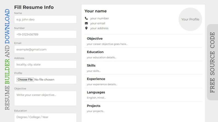The image size is (218, 122).
Task: Click into the Number input field
Action: click(45, 35)
